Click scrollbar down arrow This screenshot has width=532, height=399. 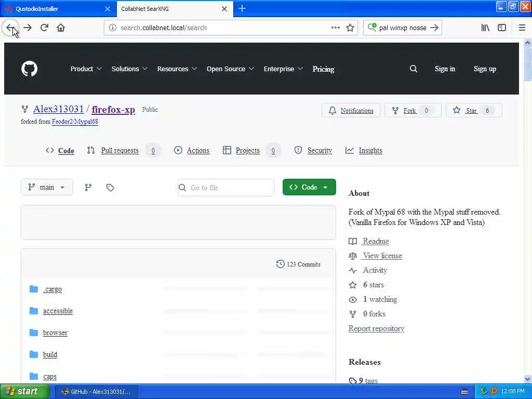pyautogui.click(x=527, y=379)
